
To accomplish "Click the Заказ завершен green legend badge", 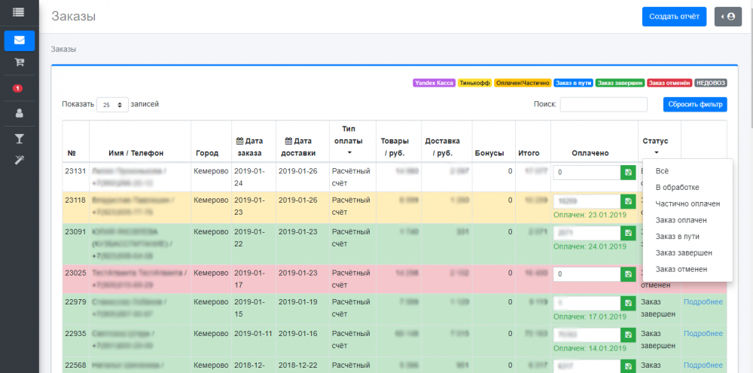I will point(620,83).
